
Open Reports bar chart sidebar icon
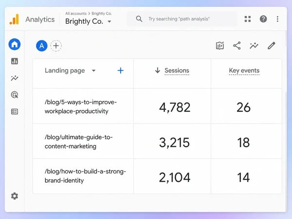pyautogui.click(x=15, y=61)
